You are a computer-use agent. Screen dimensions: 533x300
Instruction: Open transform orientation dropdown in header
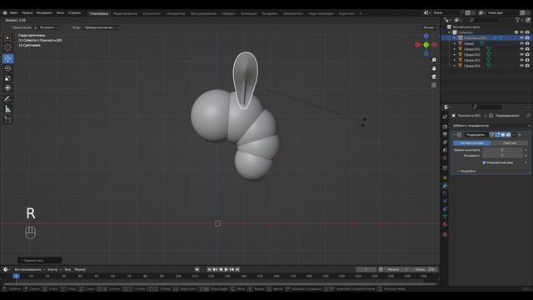[47, 27]
